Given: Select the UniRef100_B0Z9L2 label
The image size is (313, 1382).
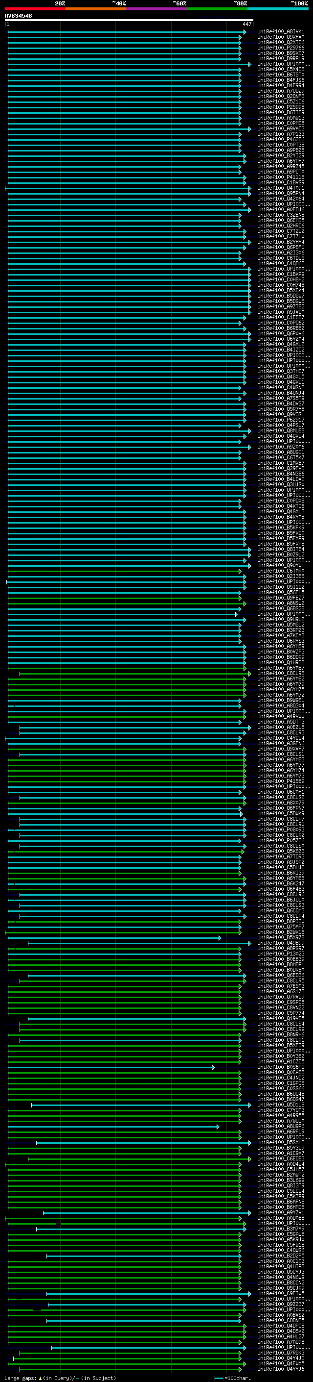Looking at the screenshot, I should tap(280, 555).
